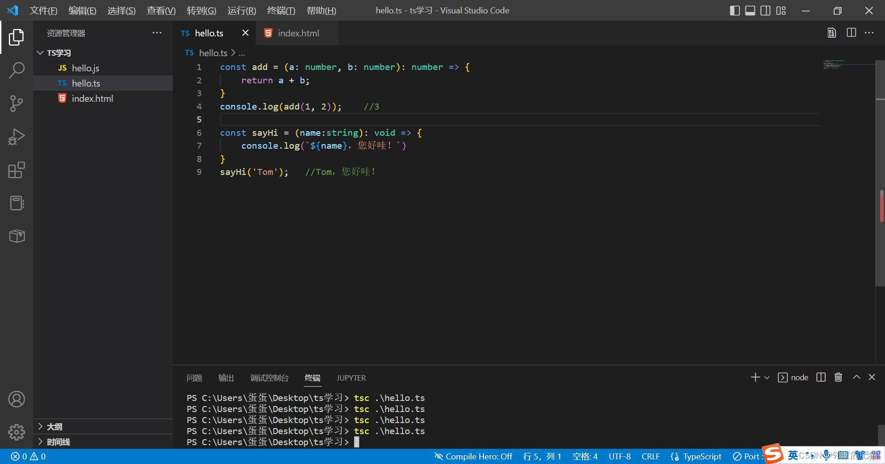This screenshot has height=464, width=885.
Task: Split the terminal pane
Action: click(x=821, y=377)
